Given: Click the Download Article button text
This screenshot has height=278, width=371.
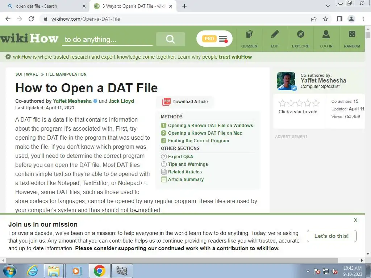Looking at the screenshot, I should (190, 102).
